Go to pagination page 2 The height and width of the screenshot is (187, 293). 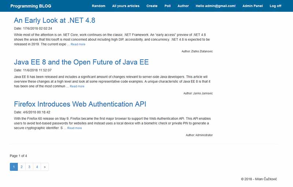(22, 167)
